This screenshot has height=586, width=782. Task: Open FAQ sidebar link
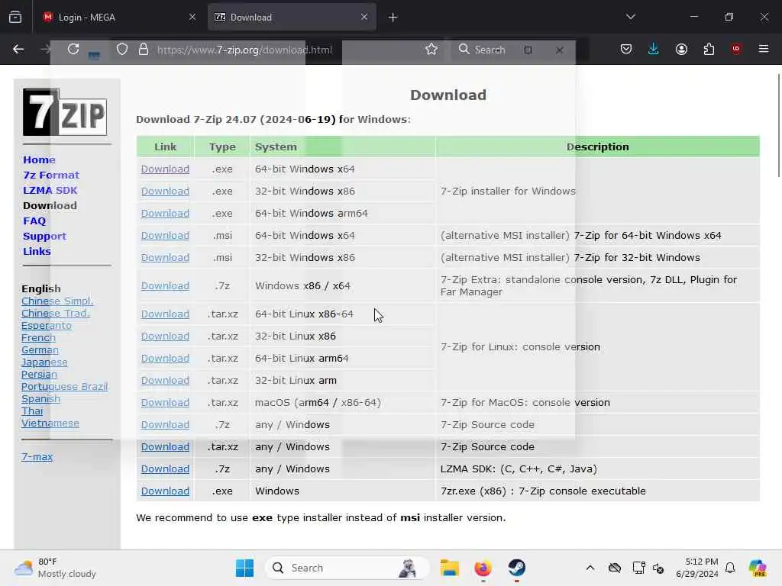[x=34, y=221]
